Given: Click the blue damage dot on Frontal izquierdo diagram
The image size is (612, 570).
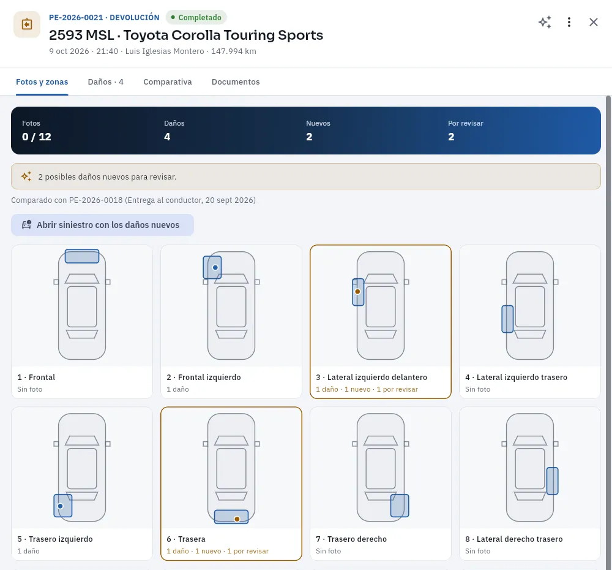Looking at the screenshot, I should [x=215, y=267].
